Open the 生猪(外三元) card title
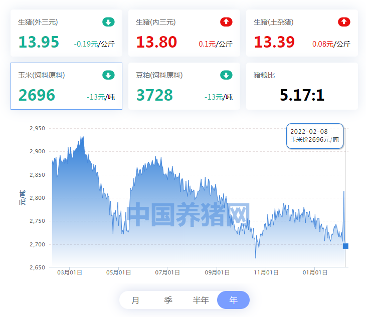This screenshot has height=317, width=366. [38, 23]
